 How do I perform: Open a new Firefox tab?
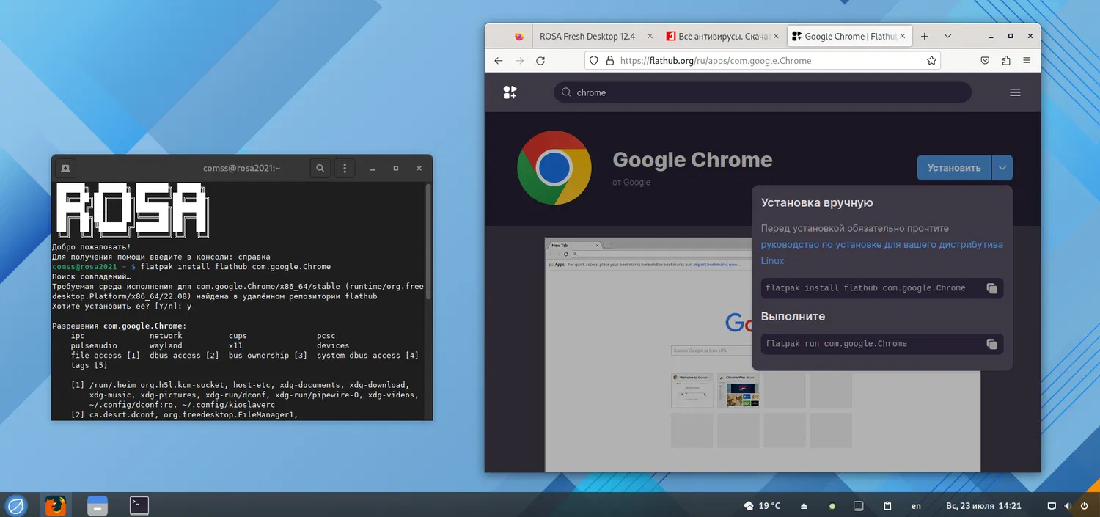pyautogui.click(x=924, y=36)
